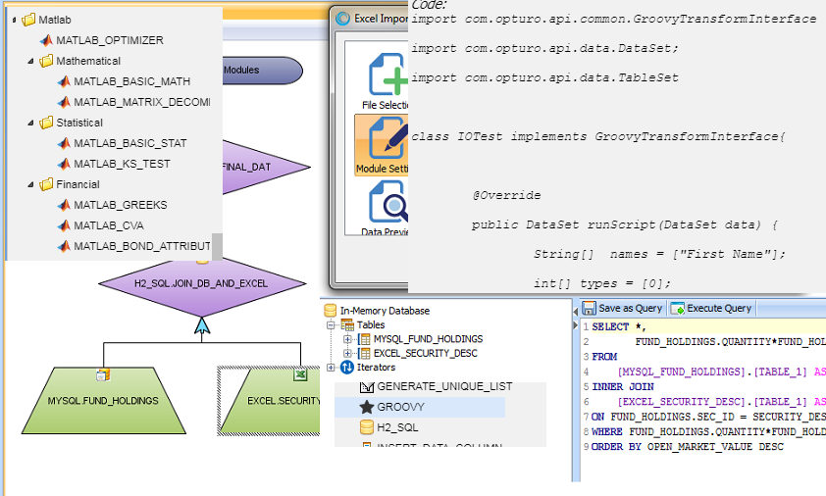Select MYSQL_FUND_HOLDINGS table in database tree

[x=429, y=339]
